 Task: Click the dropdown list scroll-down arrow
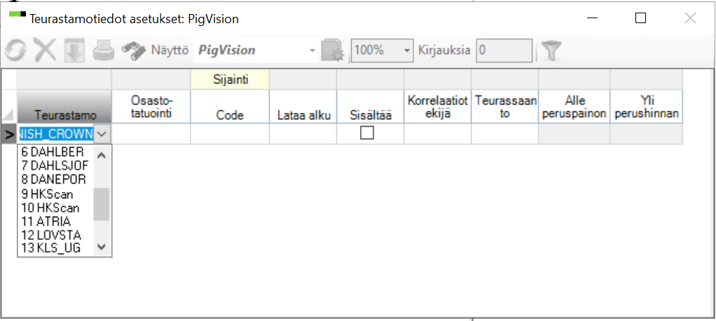102,247
